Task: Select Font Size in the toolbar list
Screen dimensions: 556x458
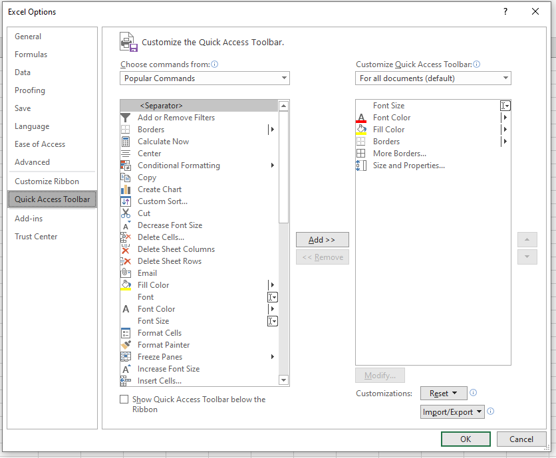Action: coord(433,106)
